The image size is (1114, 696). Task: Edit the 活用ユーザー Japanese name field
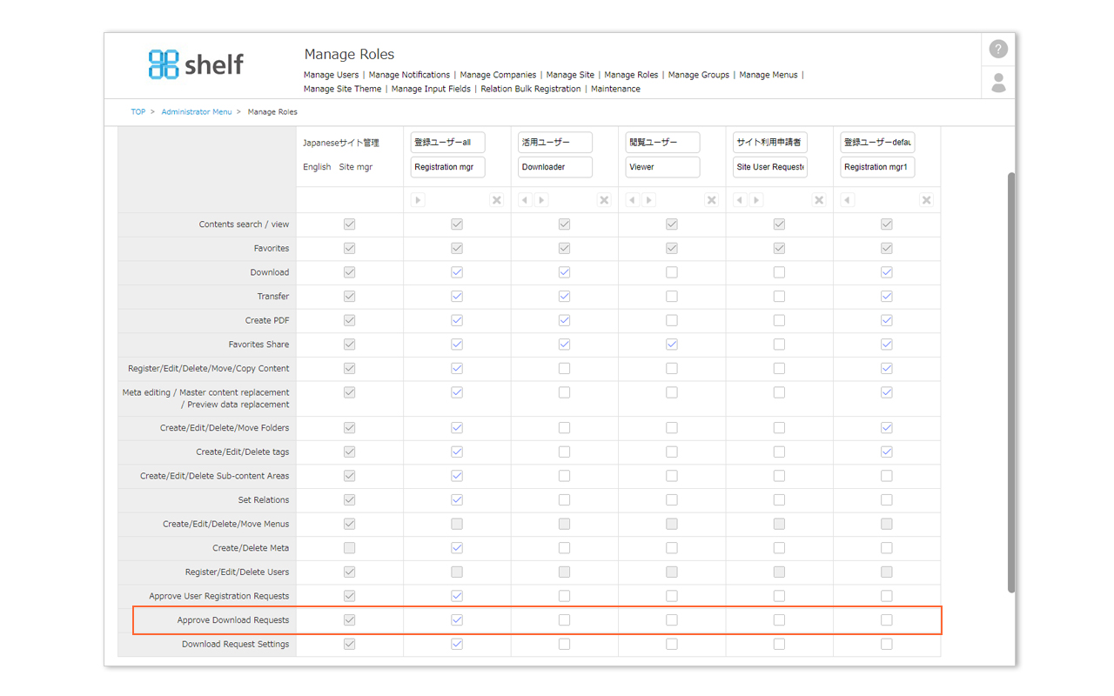click(x=555, y=142)
